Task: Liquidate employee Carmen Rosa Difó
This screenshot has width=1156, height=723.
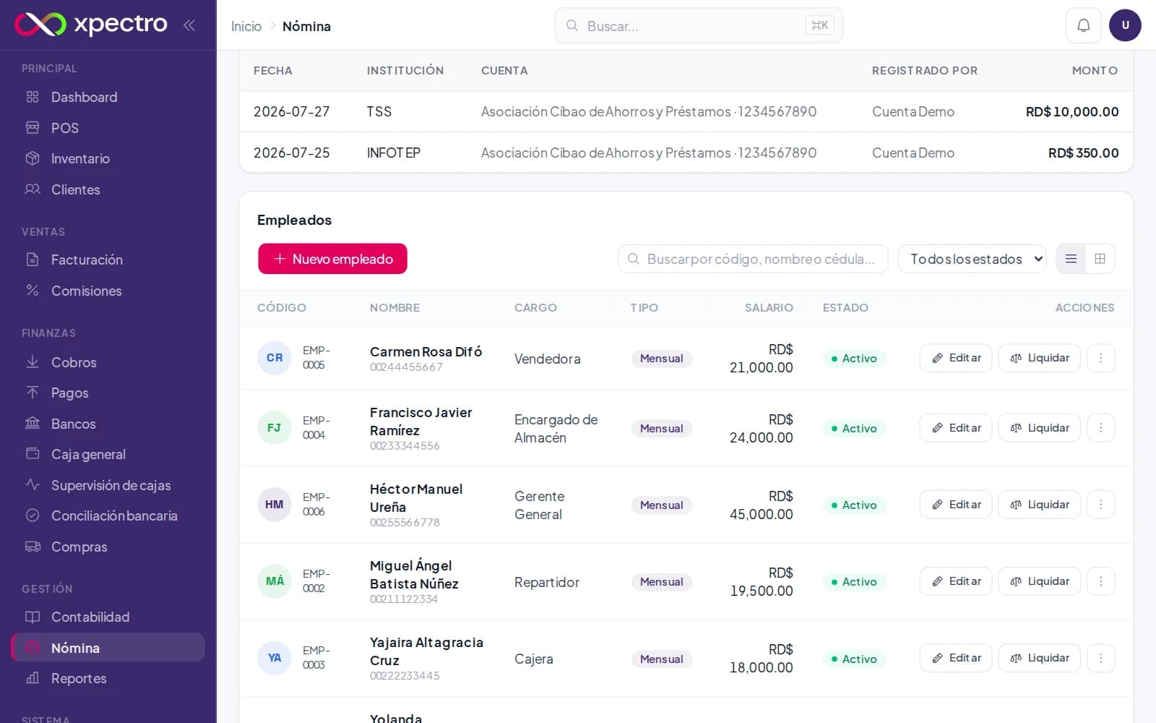Action: tap(1039, 358)
